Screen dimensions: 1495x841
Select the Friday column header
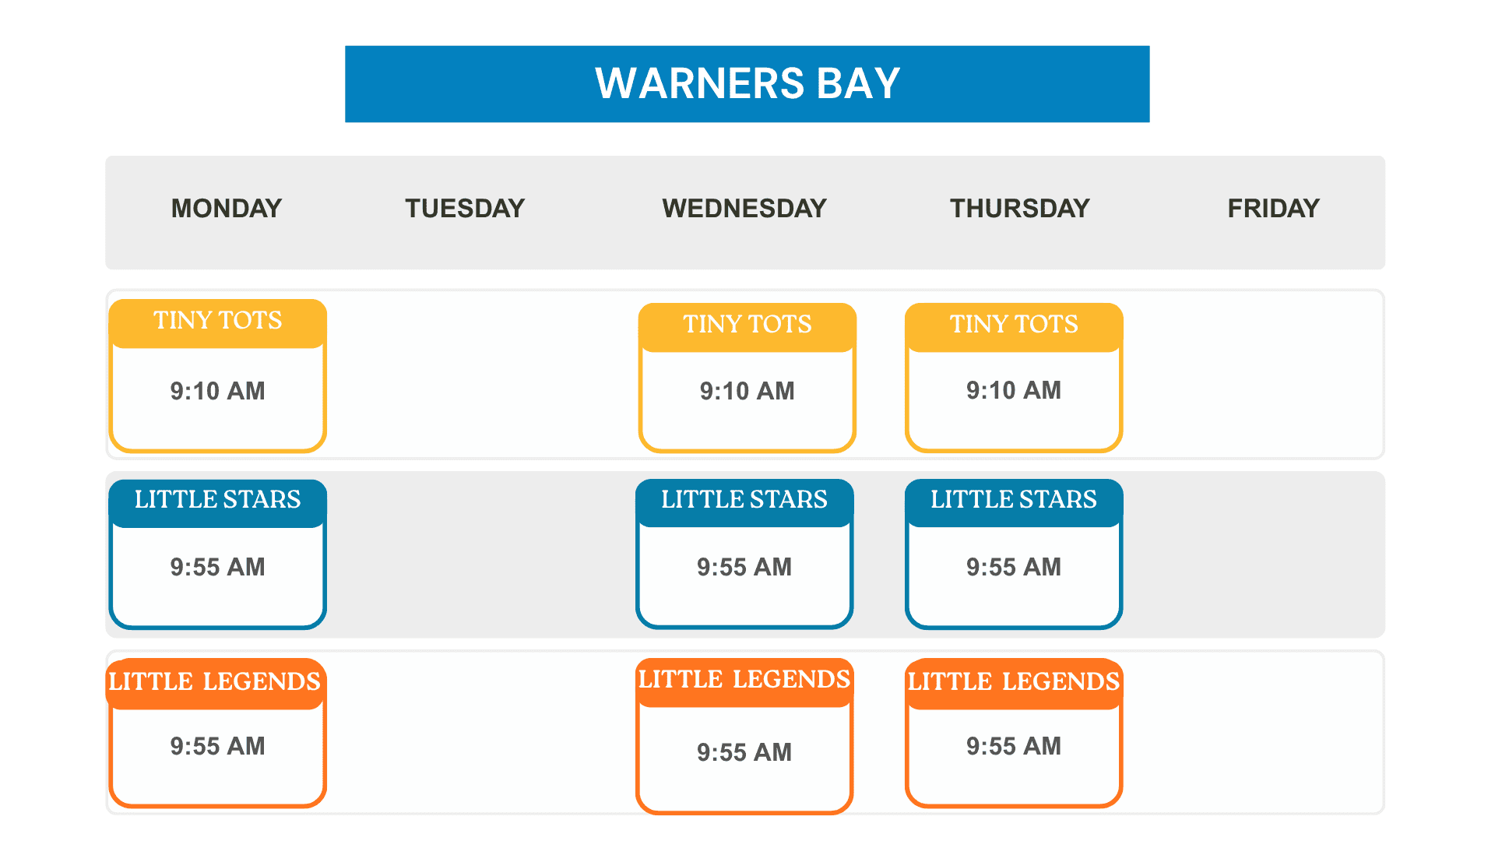pos(1274,209)
